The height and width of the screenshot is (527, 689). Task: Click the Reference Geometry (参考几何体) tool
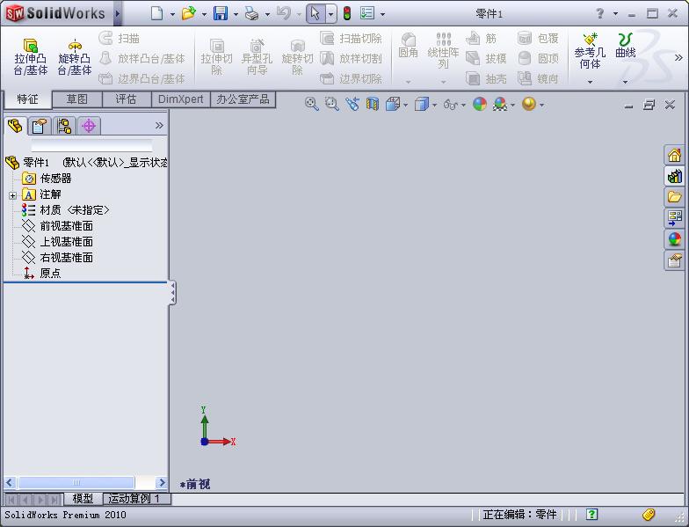pyautogui.click(x=590, y=51)
